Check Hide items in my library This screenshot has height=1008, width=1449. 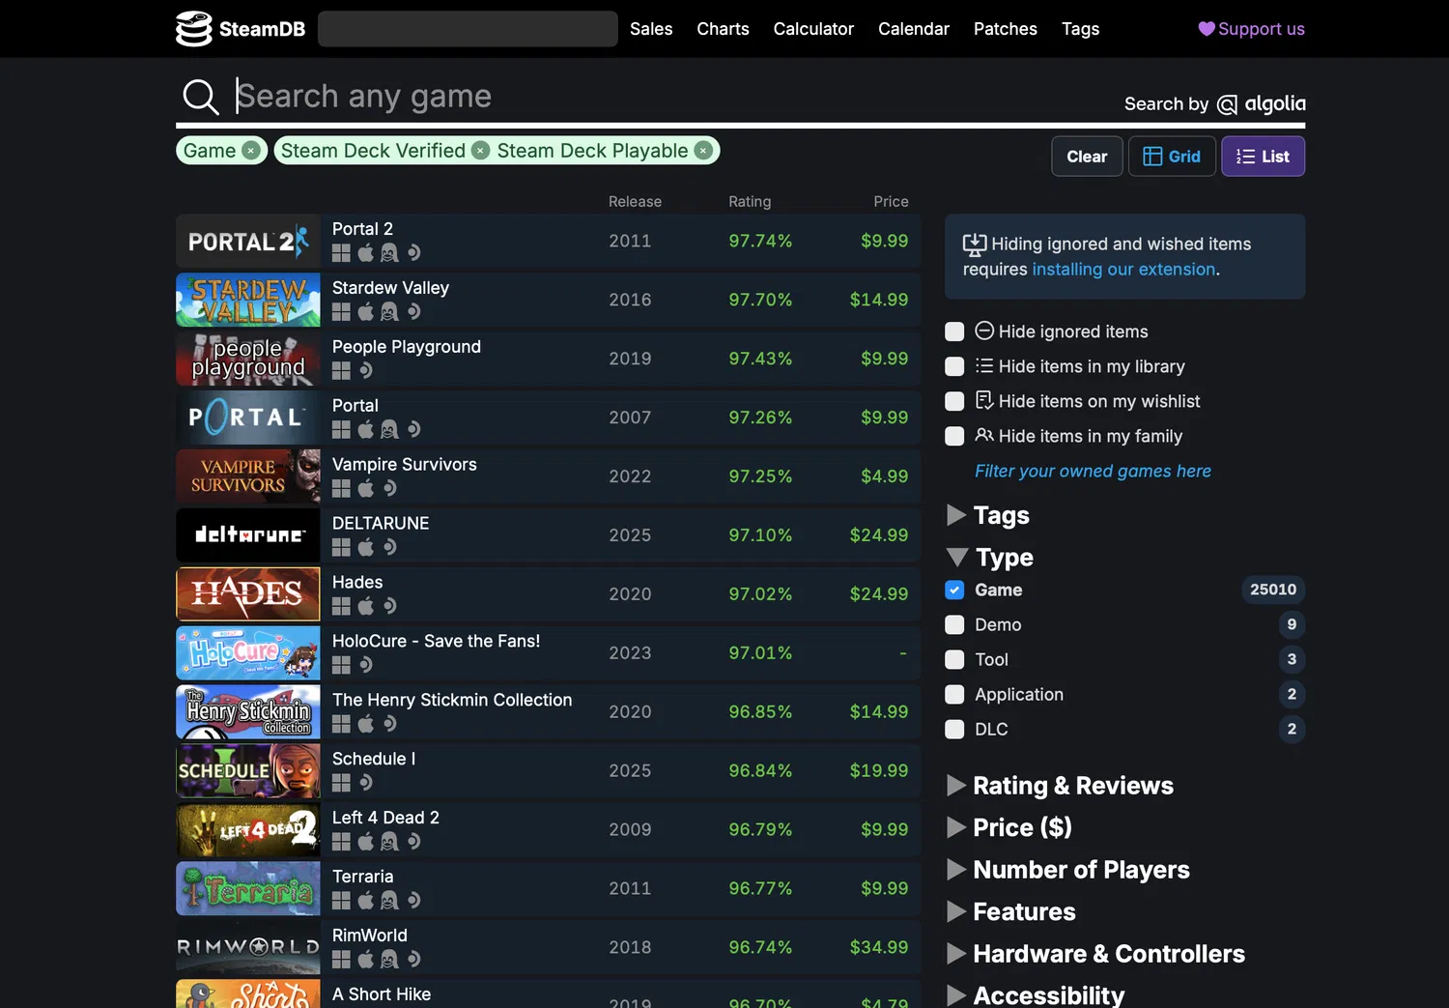[954, 366]
